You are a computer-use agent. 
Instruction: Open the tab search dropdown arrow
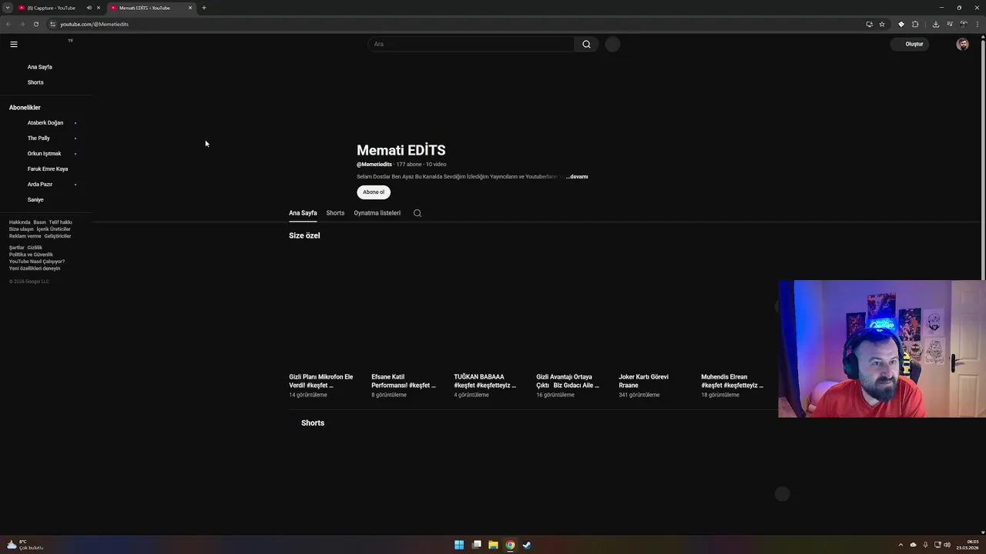click(x=8, y=8)
